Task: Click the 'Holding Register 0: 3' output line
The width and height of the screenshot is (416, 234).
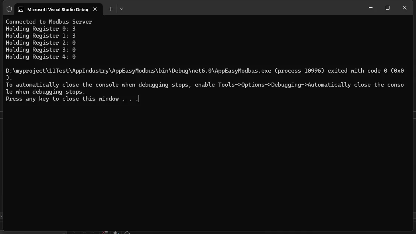Action: point(41,29)
